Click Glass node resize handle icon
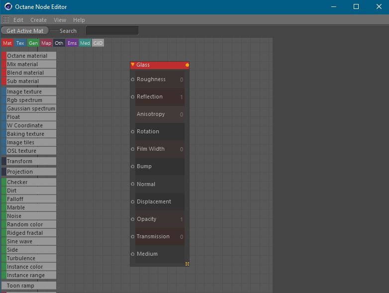 pos(187,264)
